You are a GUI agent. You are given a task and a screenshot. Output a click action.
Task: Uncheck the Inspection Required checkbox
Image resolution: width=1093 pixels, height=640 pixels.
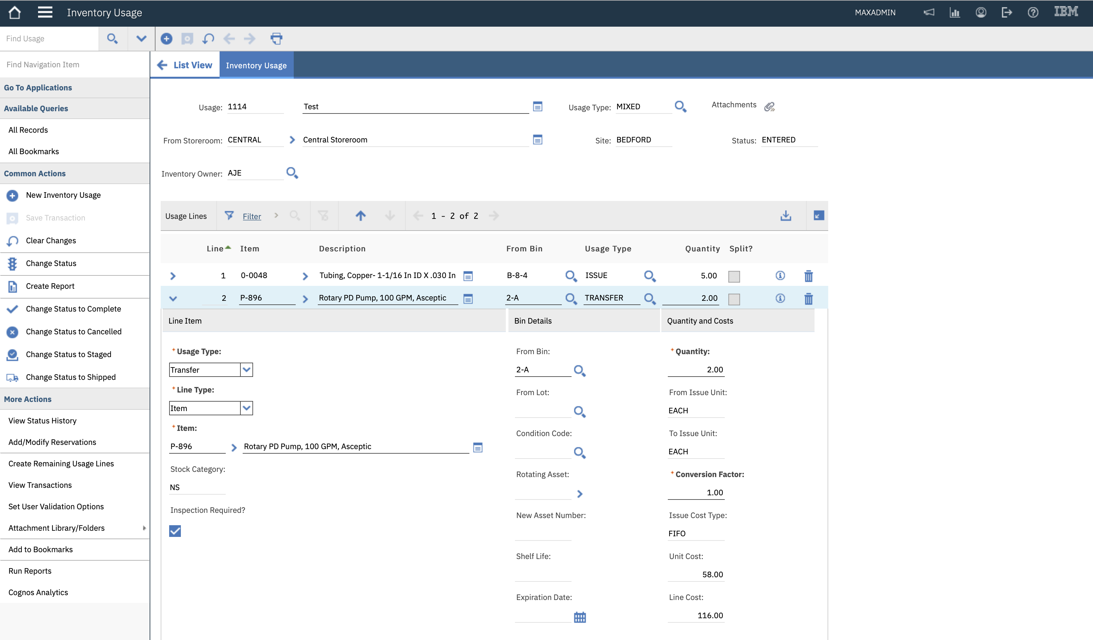(175, 531)
